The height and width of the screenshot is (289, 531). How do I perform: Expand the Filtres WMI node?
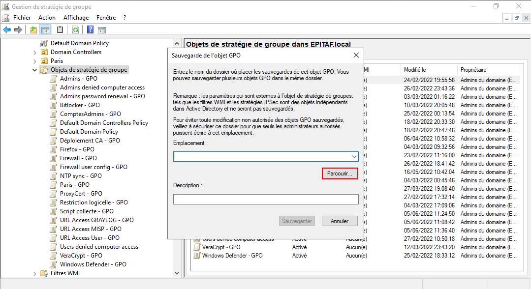tap(35, 273)
